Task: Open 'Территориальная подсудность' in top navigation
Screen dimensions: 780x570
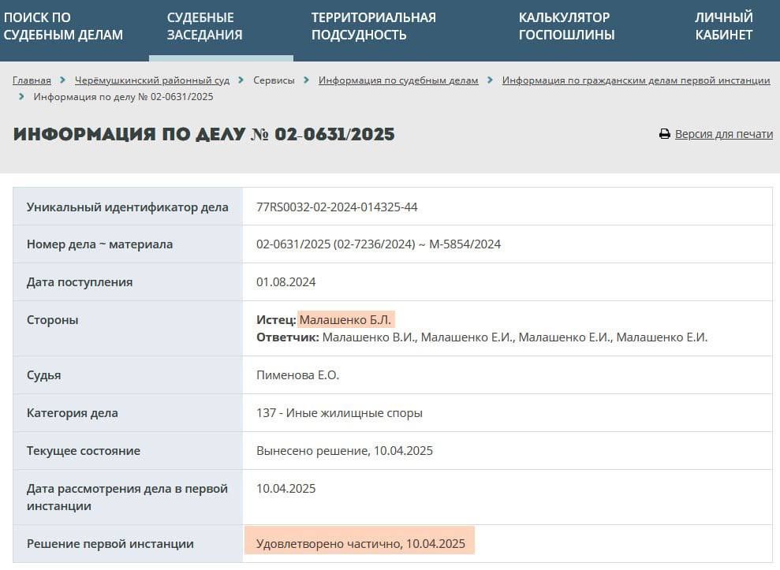Action: click(x=373, y=26)
